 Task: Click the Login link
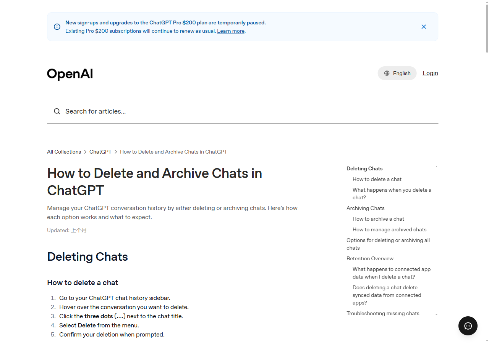430,73
